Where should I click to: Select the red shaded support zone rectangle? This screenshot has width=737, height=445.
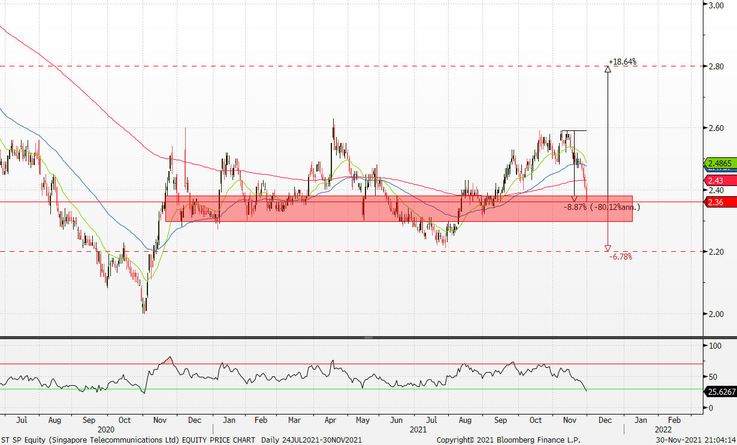(398, 209)
